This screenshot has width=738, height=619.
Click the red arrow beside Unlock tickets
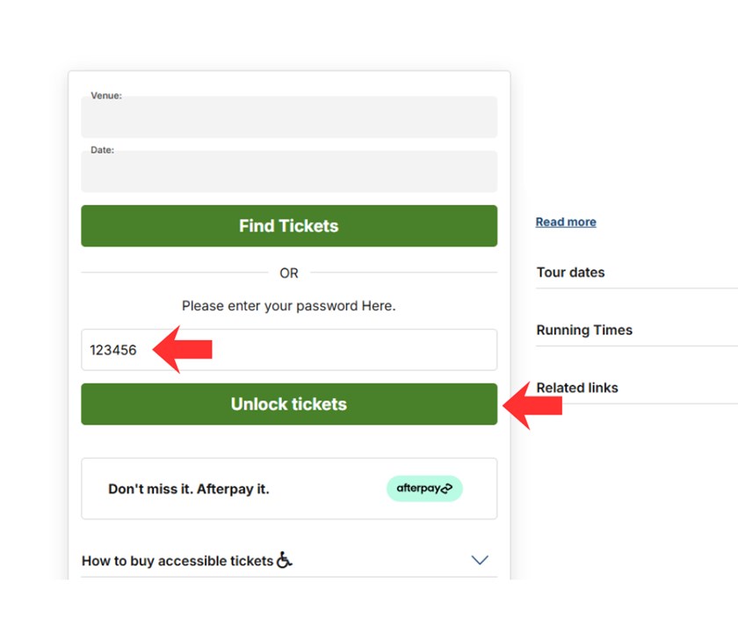click(532, 404)
